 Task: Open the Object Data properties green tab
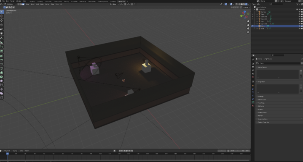[x=253, y=102]
